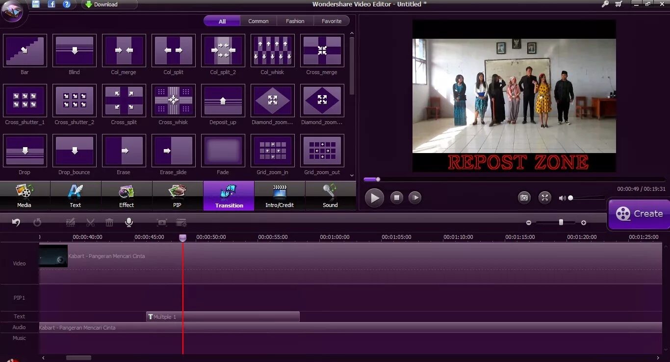Switch to the Common transitions tab
Viewport: 670px width, 362px height.
point(258,21)
